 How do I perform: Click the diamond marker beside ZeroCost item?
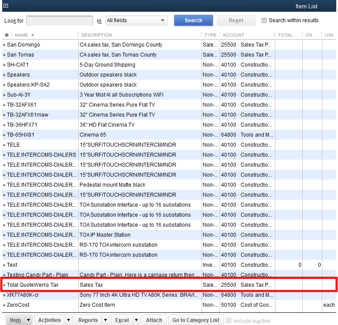(4, 305)
